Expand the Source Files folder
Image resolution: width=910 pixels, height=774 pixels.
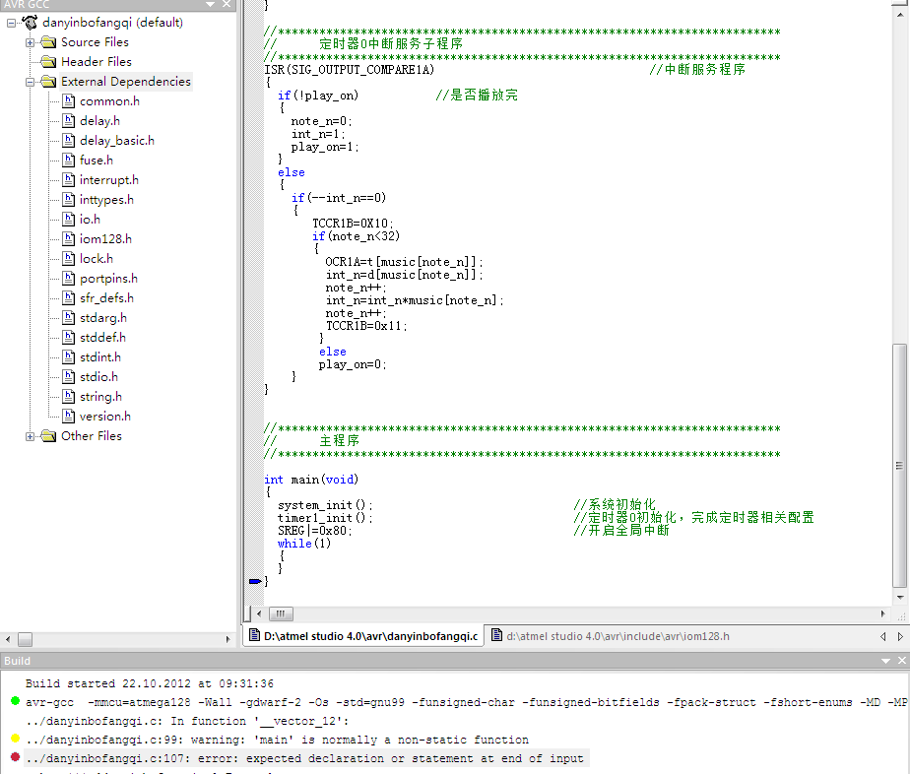point(31,43)
